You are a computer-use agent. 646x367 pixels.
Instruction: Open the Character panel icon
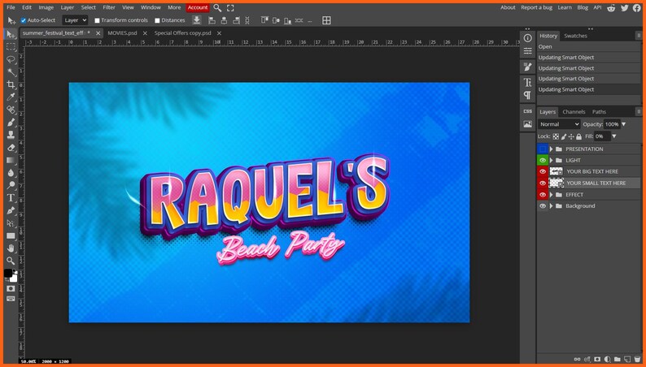528,82
